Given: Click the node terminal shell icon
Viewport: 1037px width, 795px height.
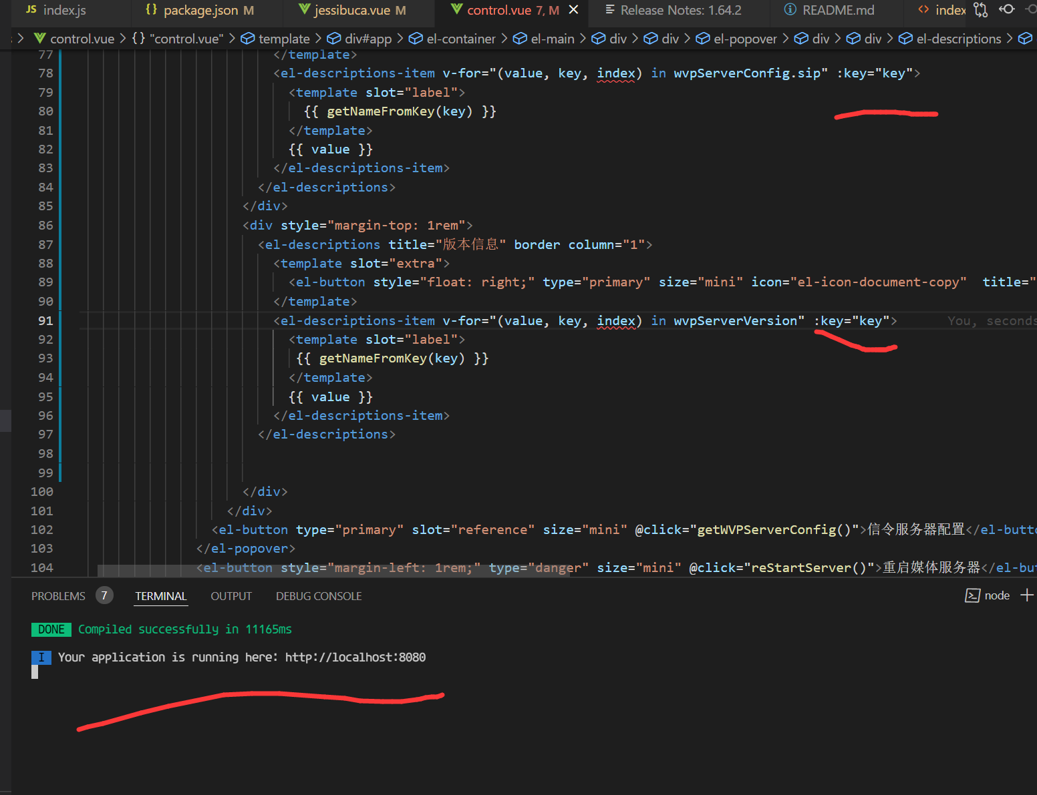Looking at the screenshot, I should click(972, 595).
